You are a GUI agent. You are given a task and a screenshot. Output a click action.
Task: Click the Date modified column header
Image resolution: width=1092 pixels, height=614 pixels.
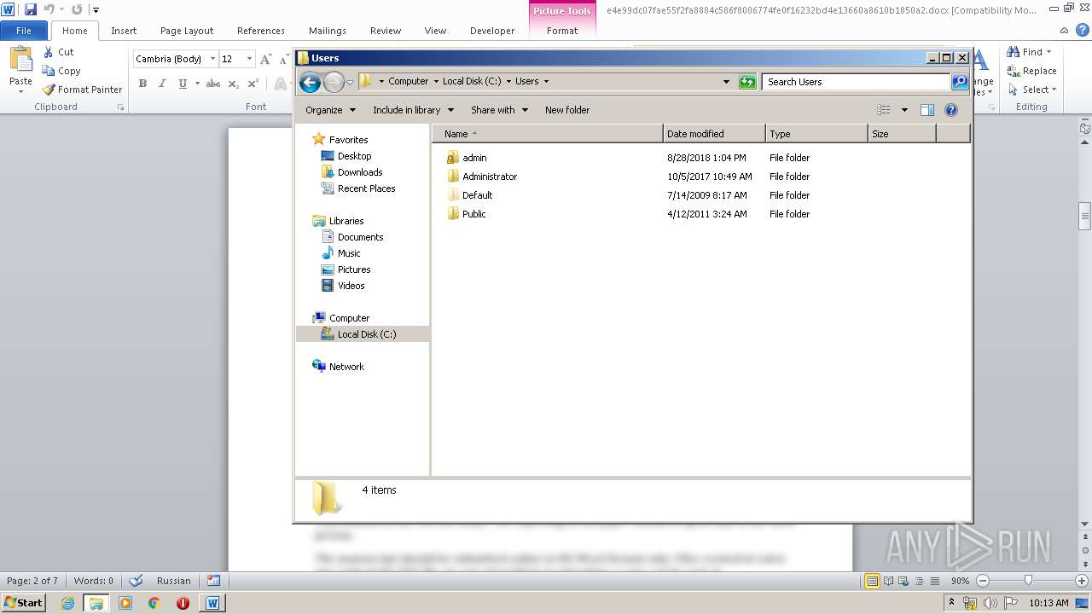click(x=714, y=134)
